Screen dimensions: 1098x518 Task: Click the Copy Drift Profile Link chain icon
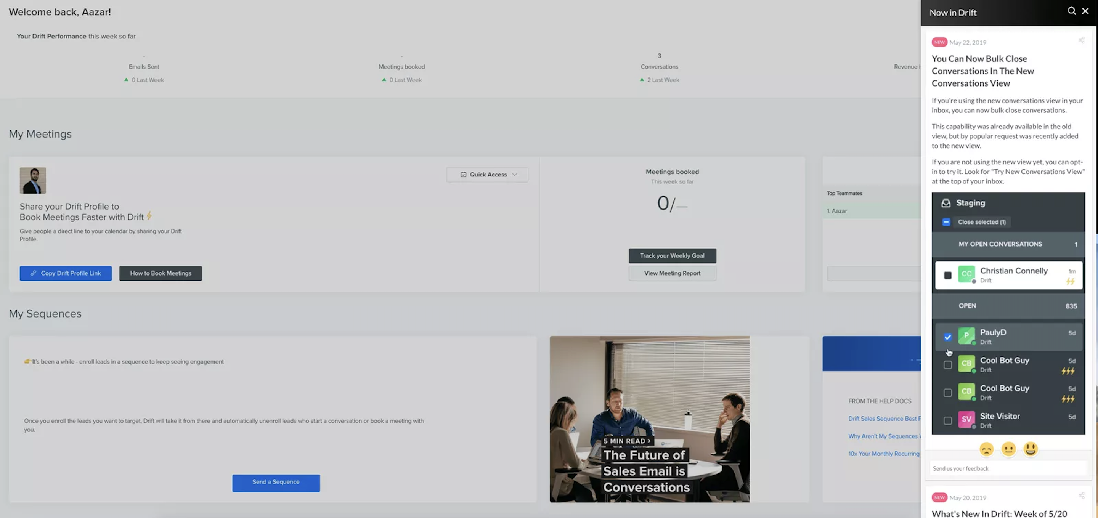[33, 273]
